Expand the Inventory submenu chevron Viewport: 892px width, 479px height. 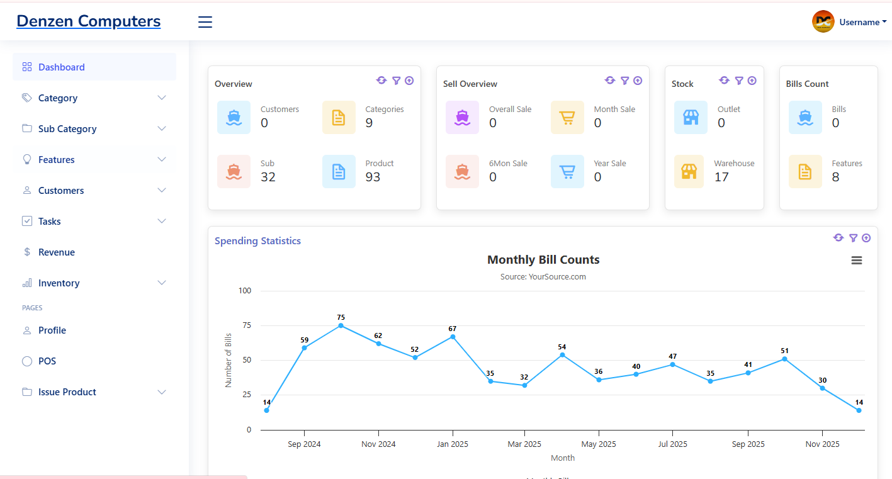[162, 283]
